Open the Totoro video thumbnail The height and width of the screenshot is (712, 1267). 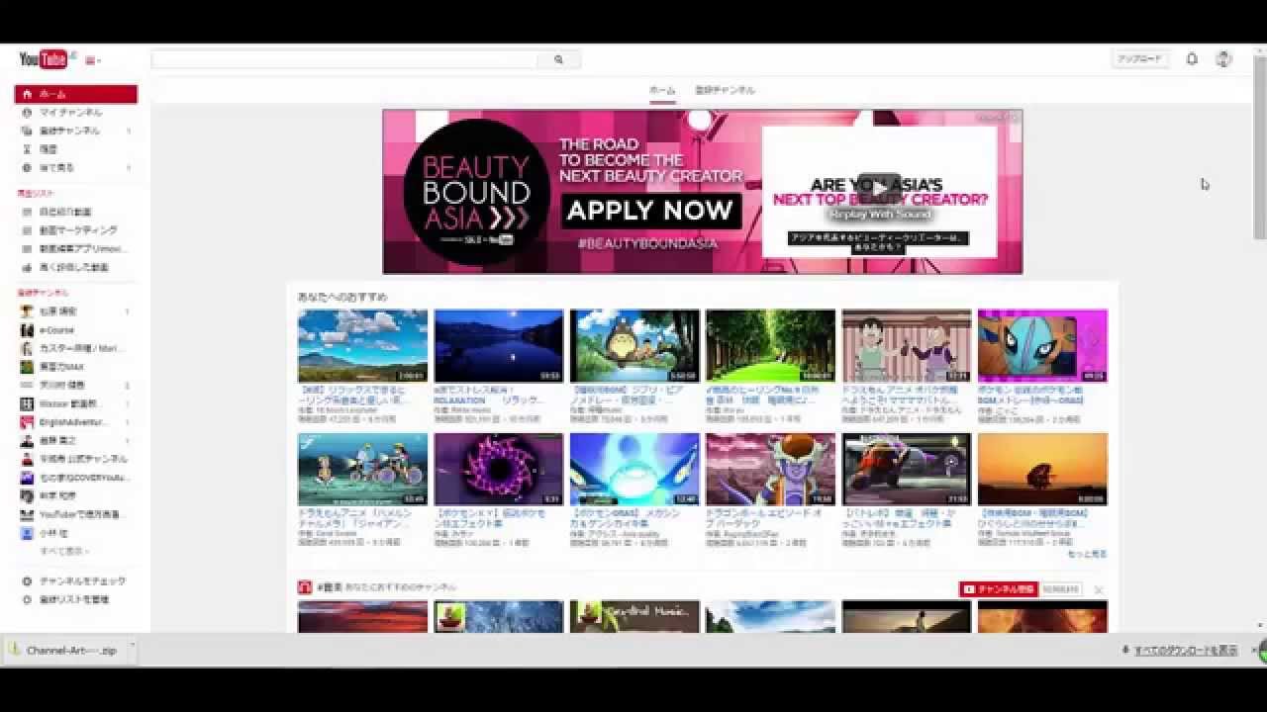click(x=634, y=345)
